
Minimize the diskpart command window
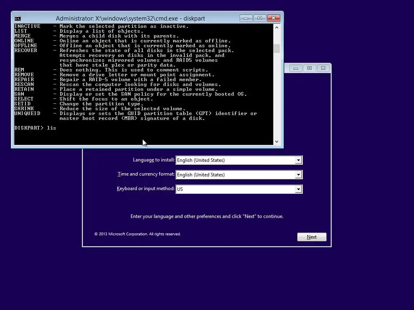[246, 18]
